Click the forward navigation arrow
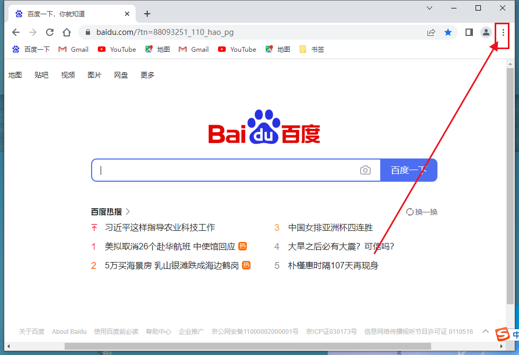 pyautogui.click(x=33, y=32)
